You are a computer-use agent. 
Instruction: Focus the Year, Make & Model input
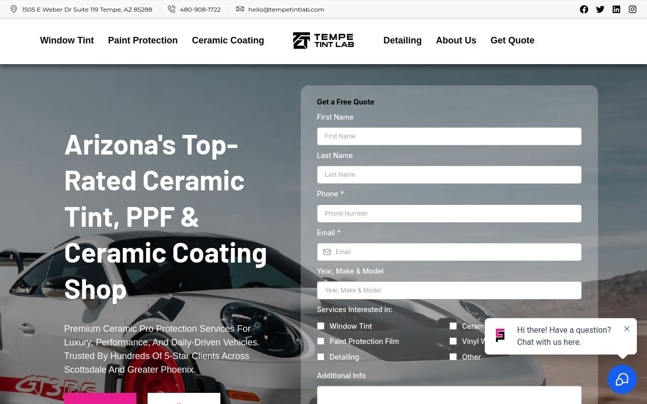[x=449, y=290]
